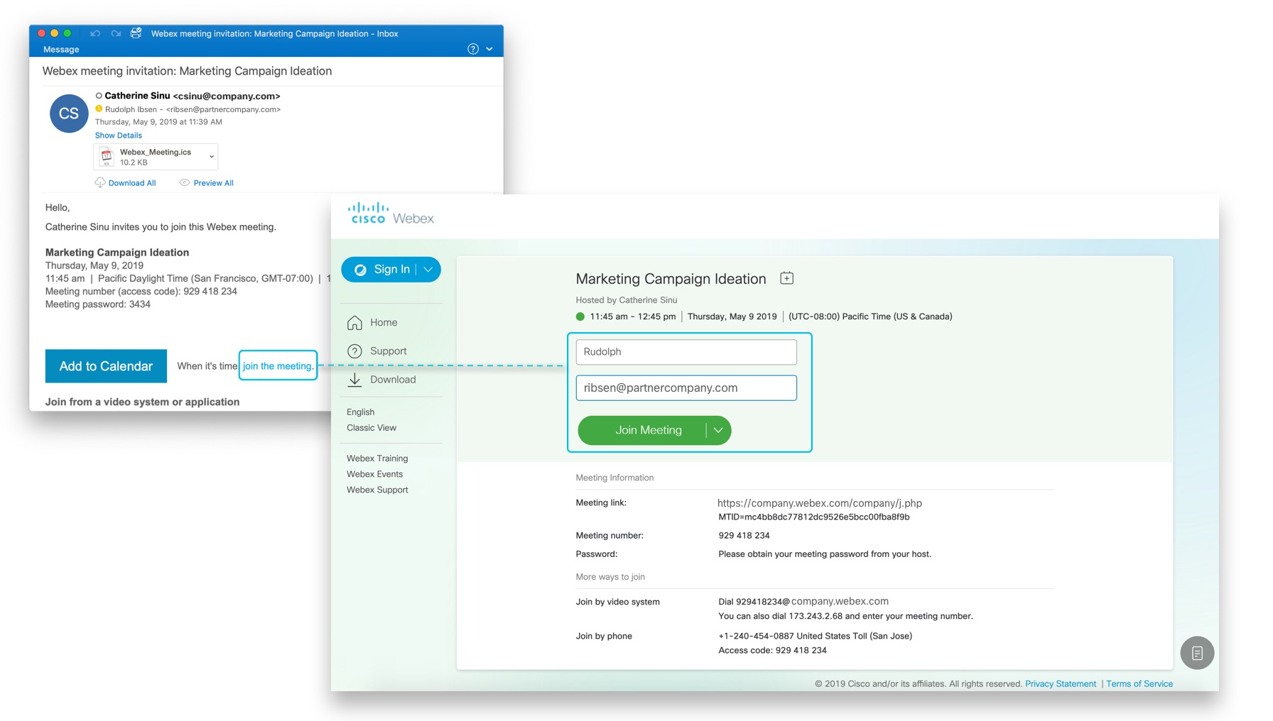Open Home in Webex sidebar
1273x721 pixels.
pyautogui.click(x=384, y=323)
